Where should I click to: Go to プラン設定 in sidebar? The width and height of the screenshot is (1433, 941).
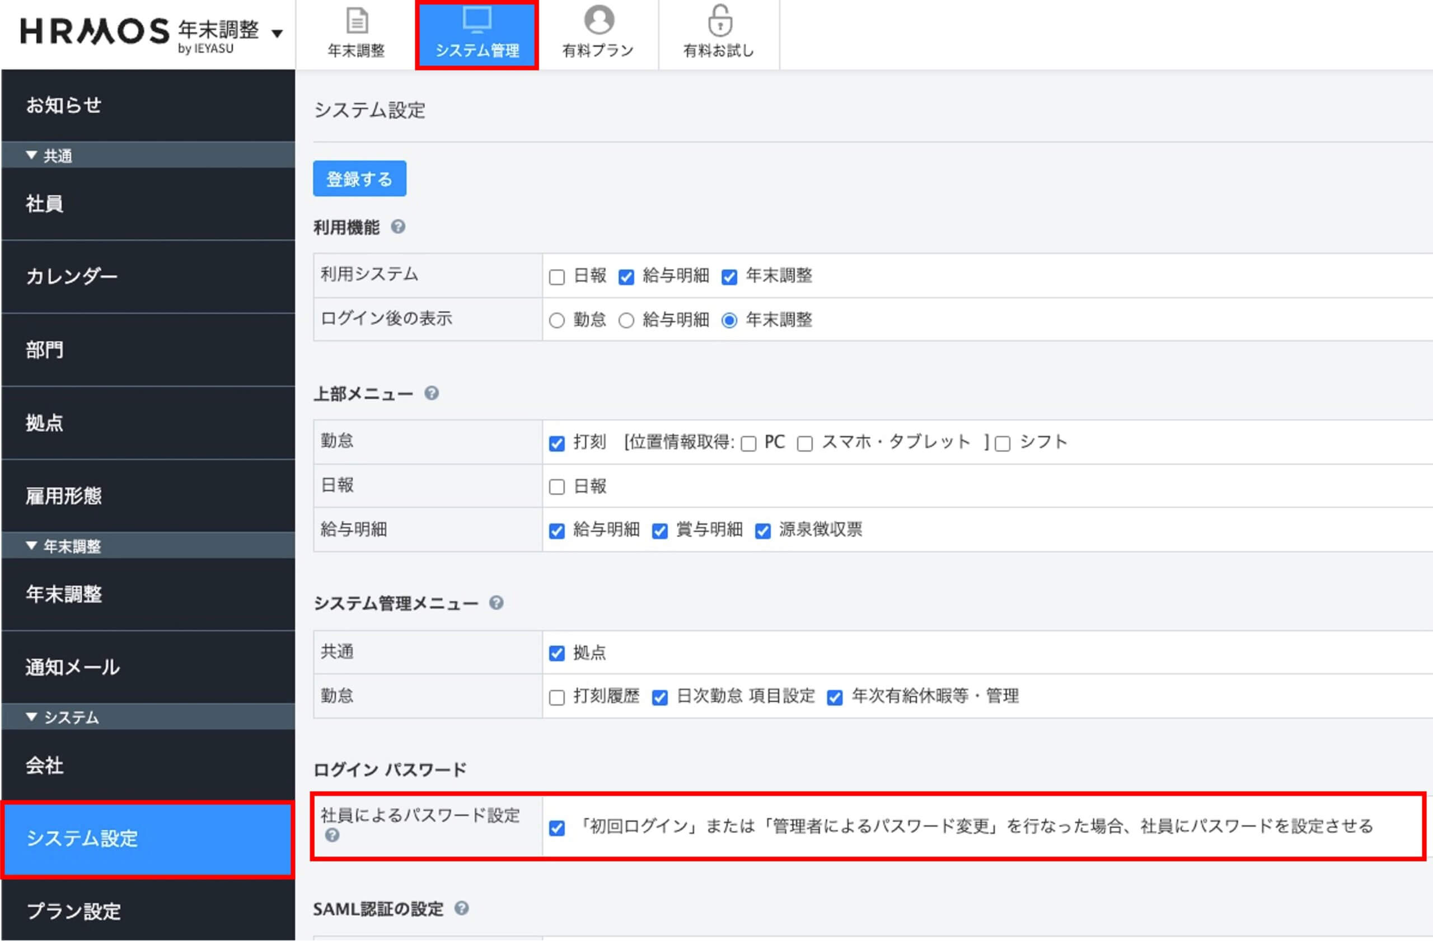click(73, 911)
